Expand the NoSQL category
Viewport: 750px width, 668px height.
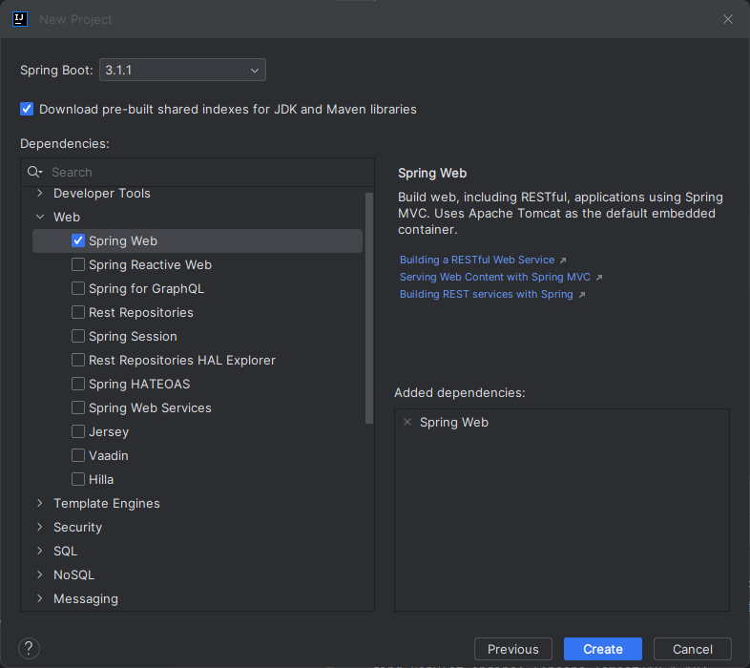tap(40, 574)
